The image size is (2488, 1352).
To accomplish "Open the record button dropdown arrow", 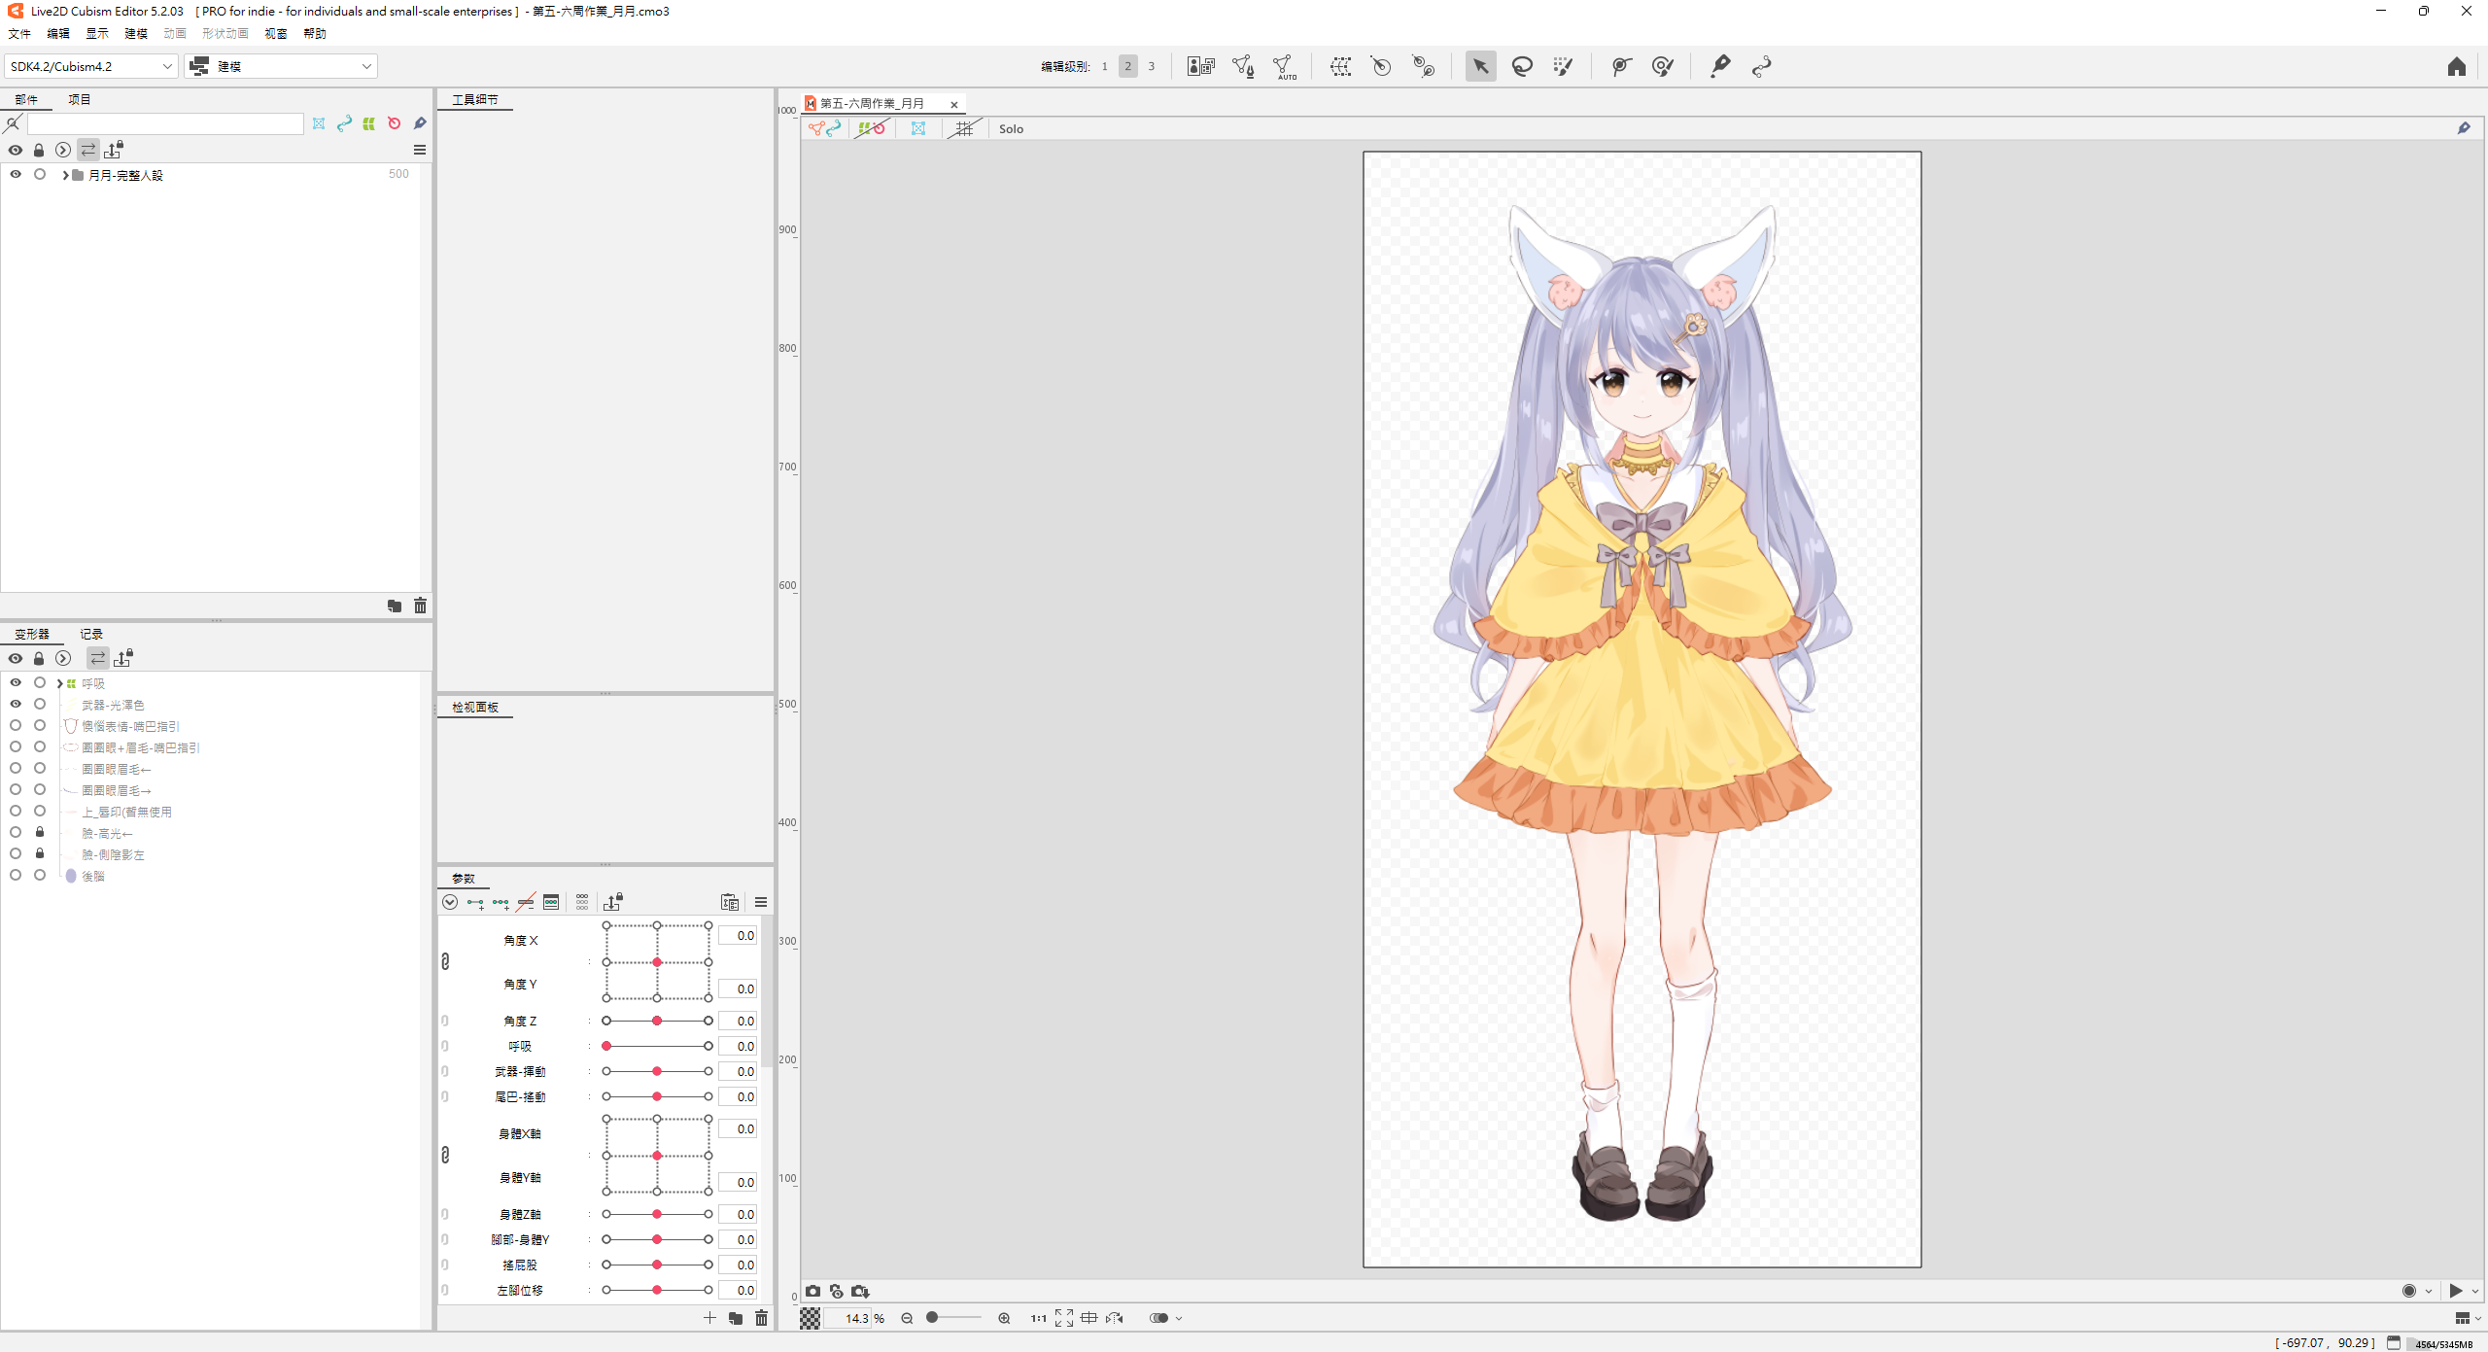I will [x=2428, y=1291].
